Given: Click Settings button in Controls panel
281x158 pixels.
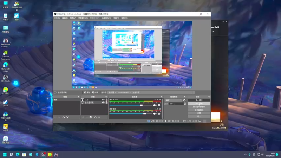Looking at the screenshot, I should click(x=199, y=113).
